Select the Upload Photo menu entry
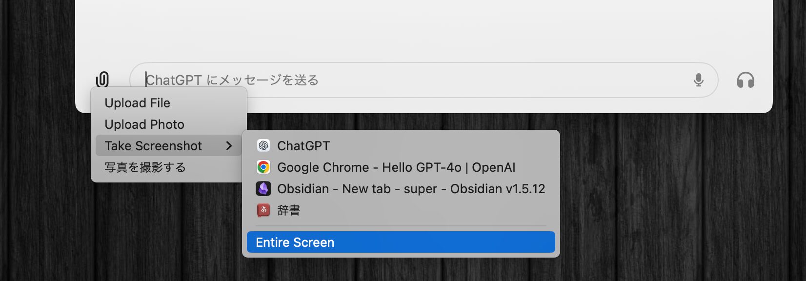The image size is (806, 281). click(144, 124)
